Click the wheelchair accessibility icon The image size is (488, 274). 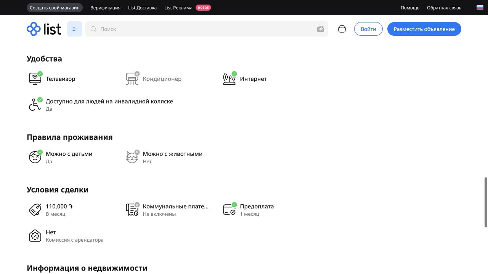click(x=35, y=104)
